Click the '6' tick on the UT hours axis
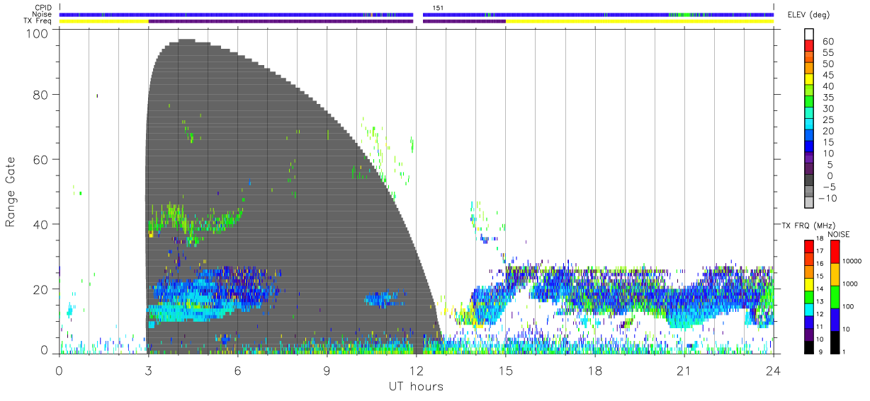Image resolution: width=870 pixels, height=401 pixels. [x=237, y=371]
